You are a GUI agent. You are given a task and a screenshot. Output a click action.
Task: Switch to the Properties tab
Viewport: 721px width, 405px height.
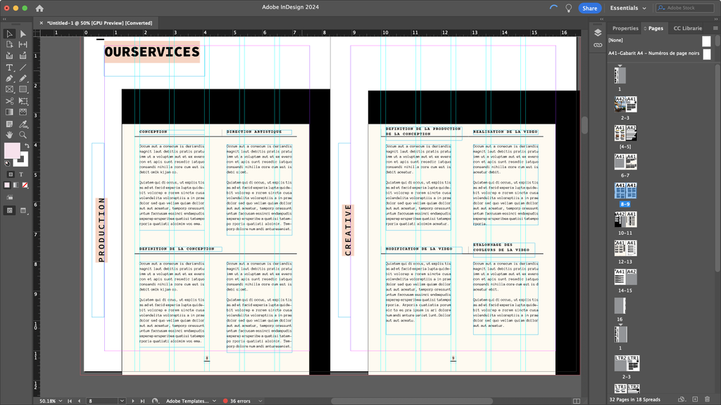(x=625, y=28)
